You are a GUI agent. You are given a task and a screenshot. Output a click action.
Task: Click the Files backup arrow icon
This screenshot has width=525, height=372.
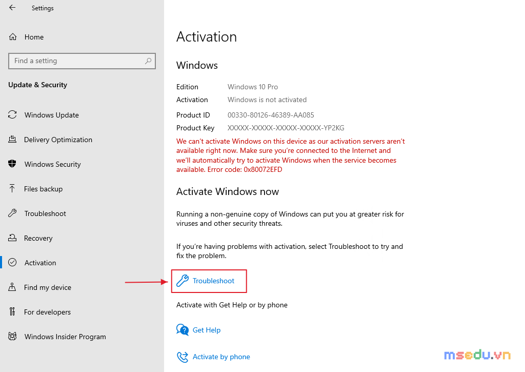click(12, 189)
